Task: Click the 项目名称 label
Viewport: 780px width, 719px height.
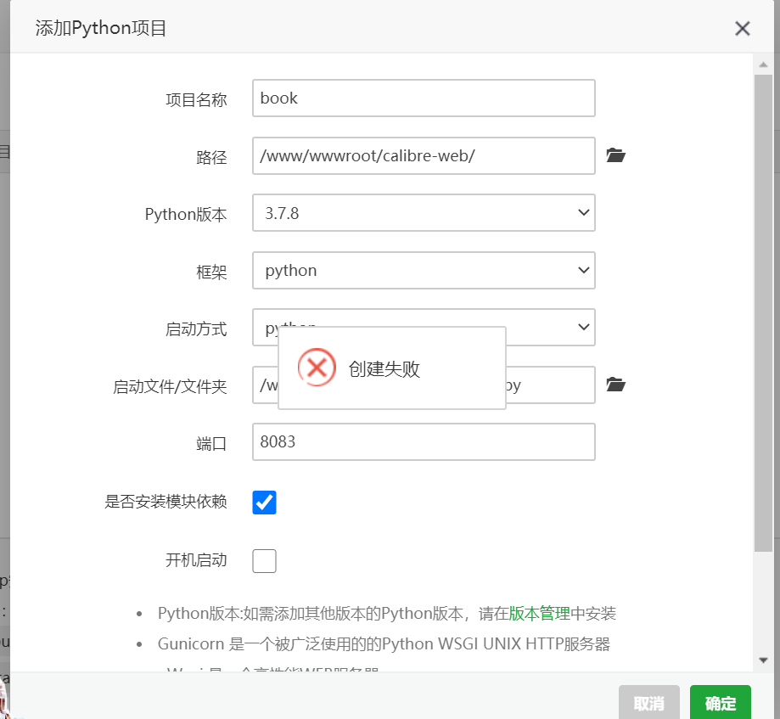Action: (x=196, y=99)
